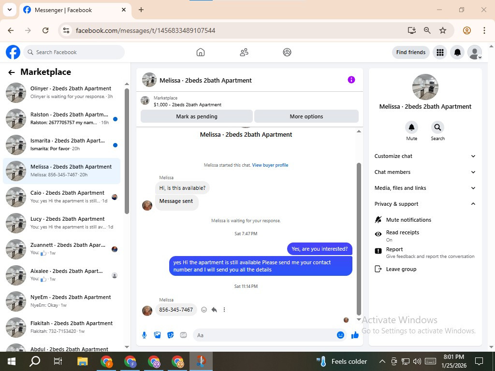React to the 856-345-7467 message
This screenshot has height=371, width=495.
click(204, 310)
